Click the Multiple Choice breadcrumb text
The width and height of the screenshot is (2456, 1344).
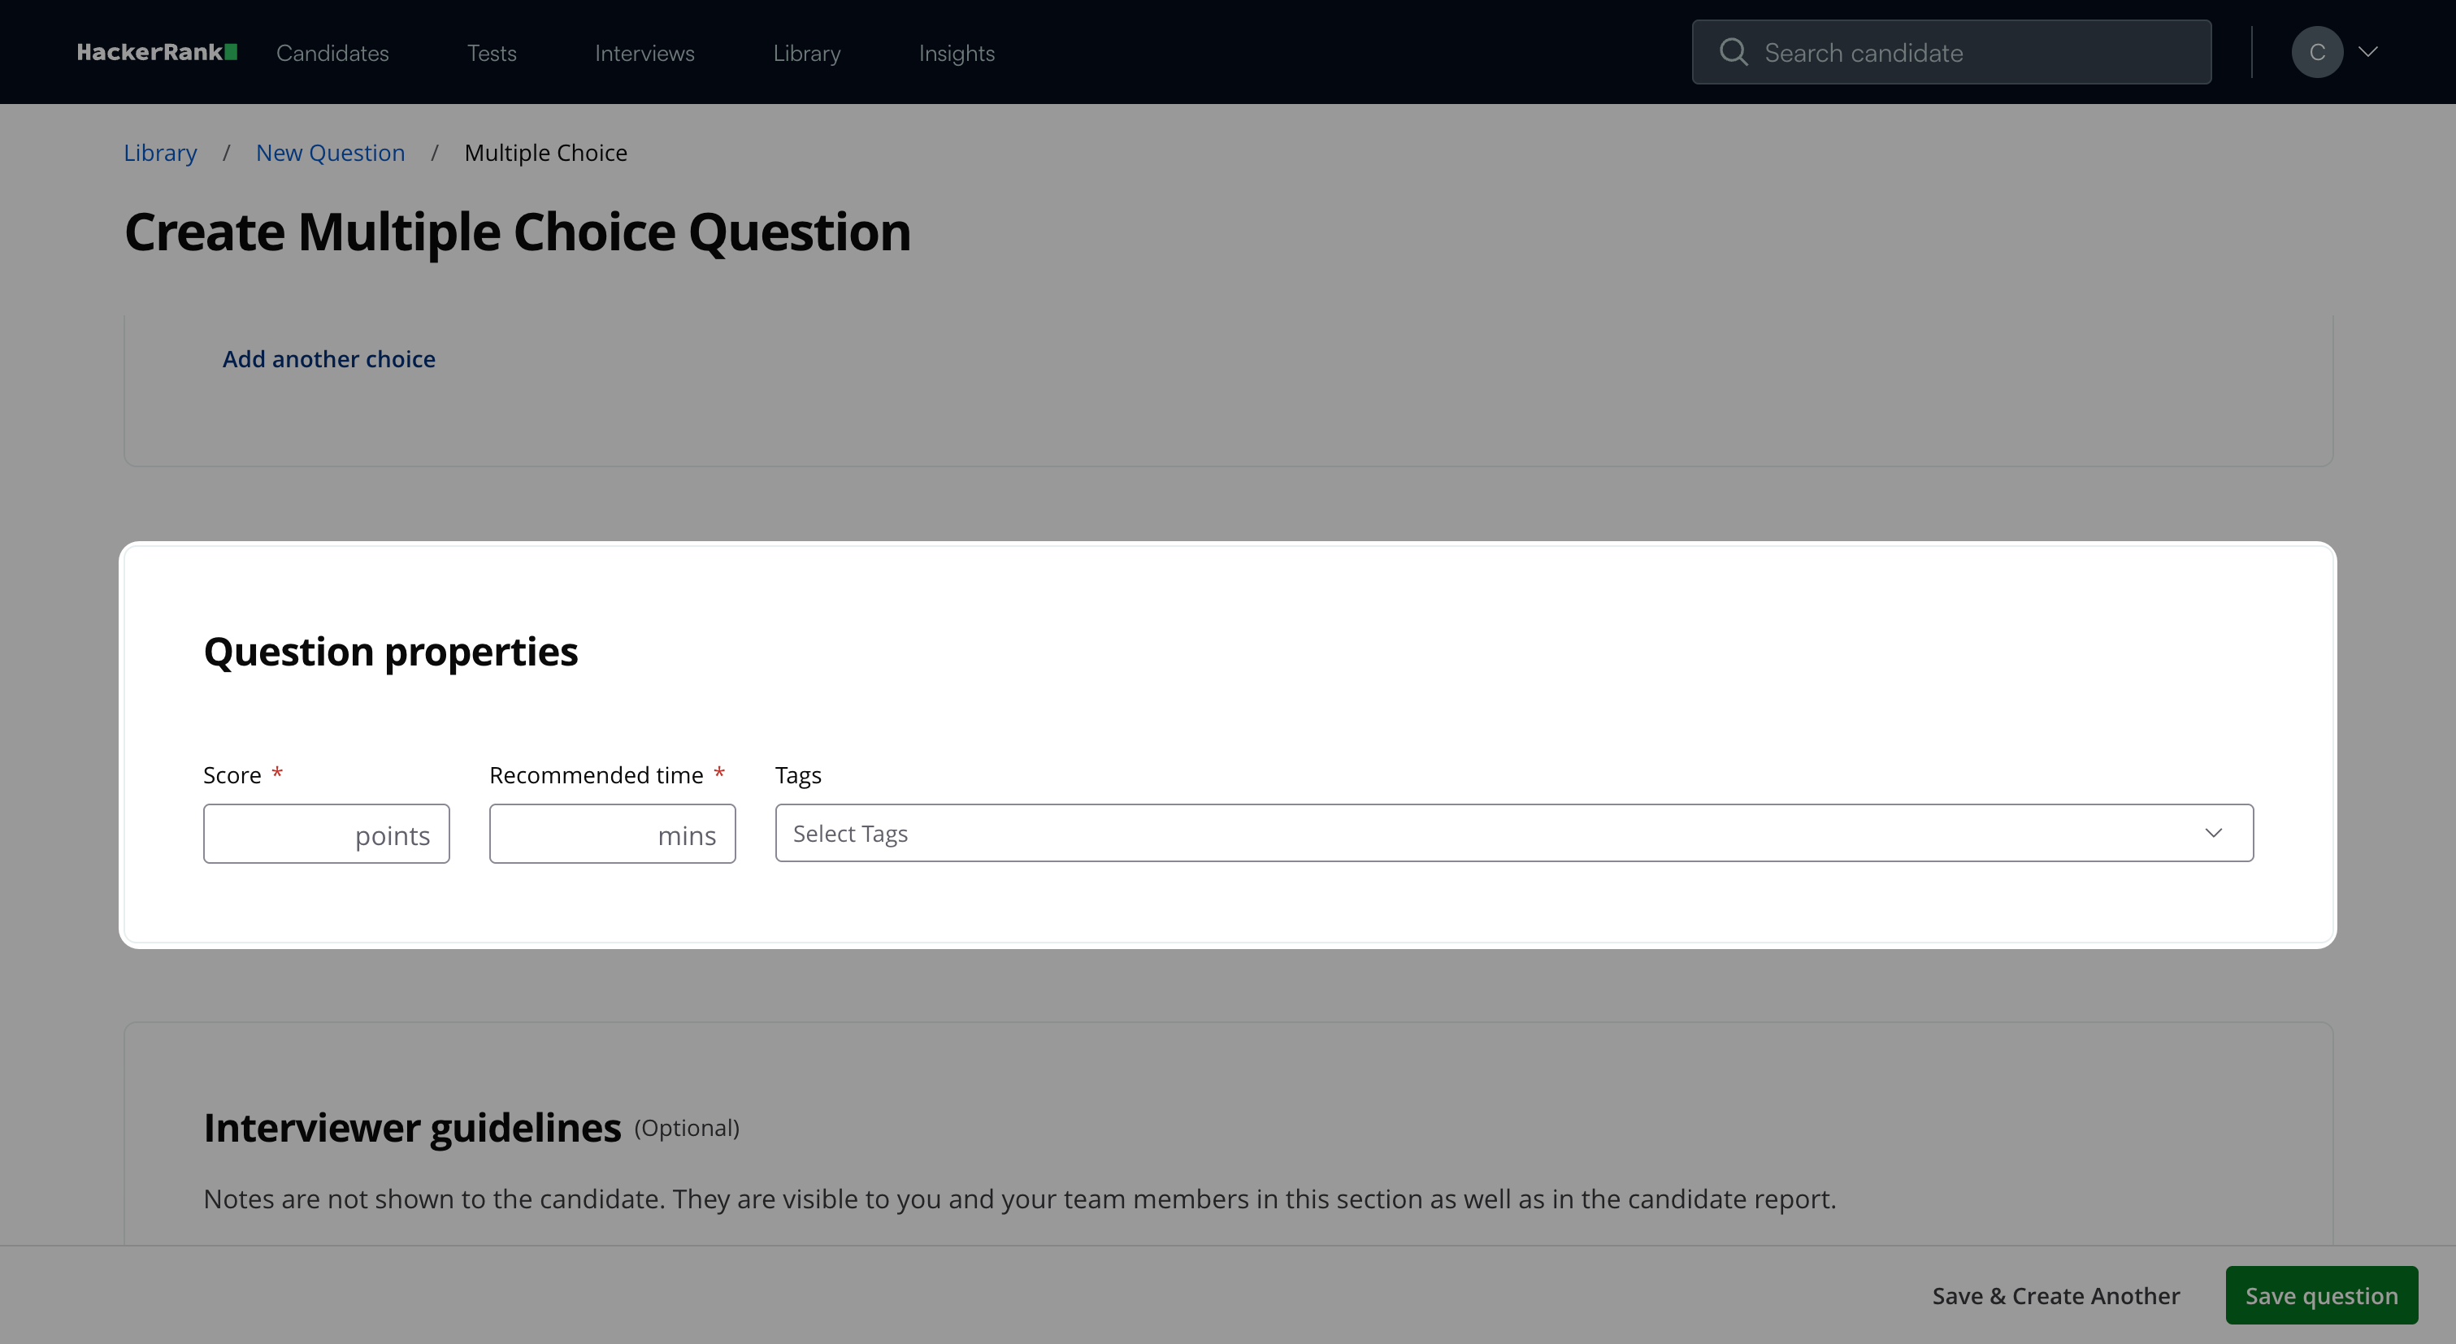pyautogui.click(x=545, y=153)
